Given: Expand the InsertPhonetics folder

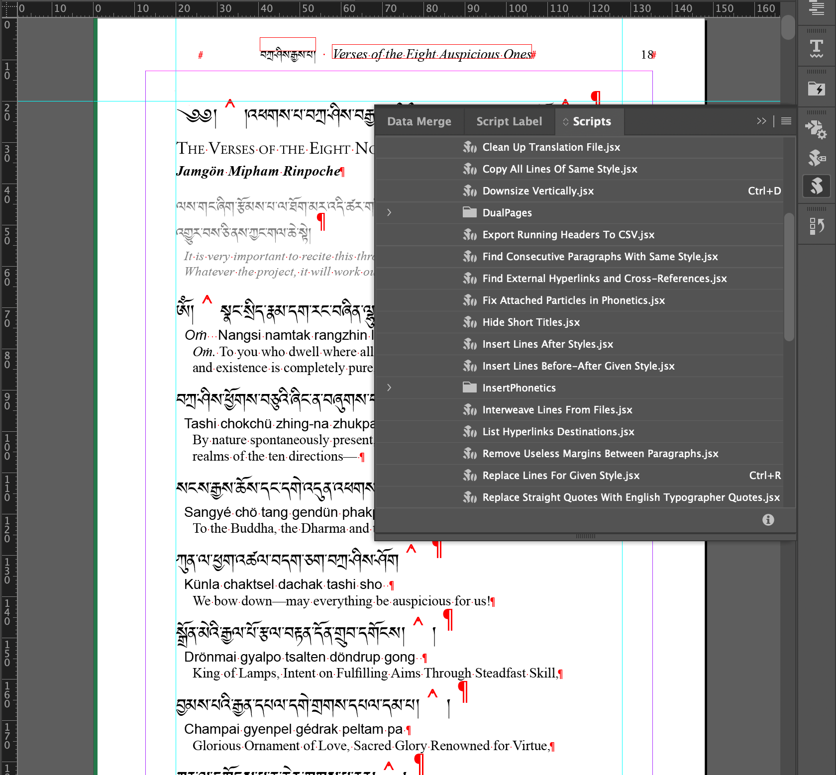Looking at the screenshot, I should click(x=389, y=387).
